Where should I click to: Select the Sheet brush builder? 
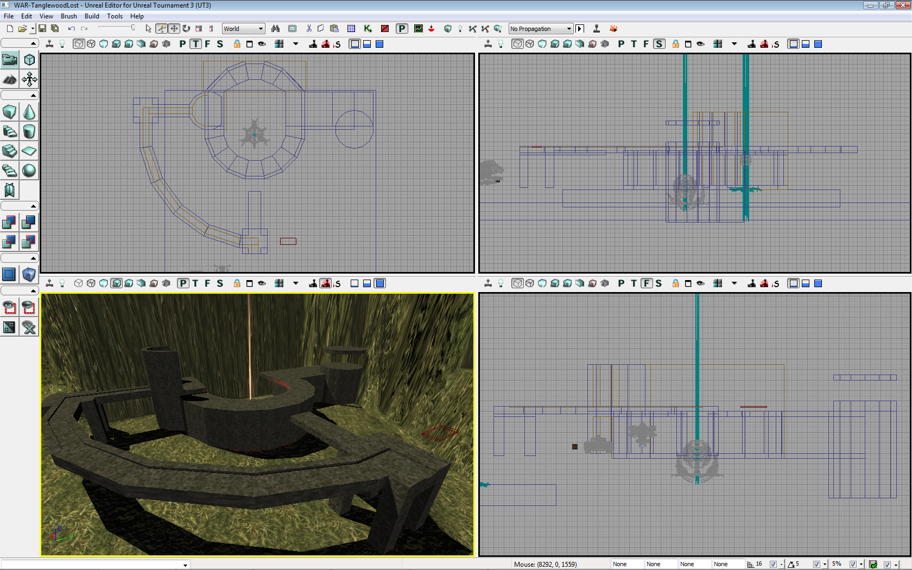[29, 151]
